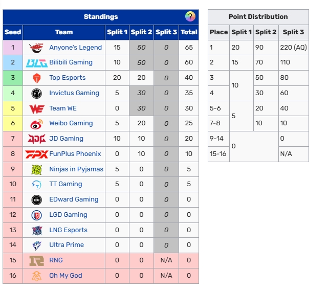This screenshot has width=329, height=291.
Task: Click the Weibo Gaming logo icon
Action: [37, 123]
